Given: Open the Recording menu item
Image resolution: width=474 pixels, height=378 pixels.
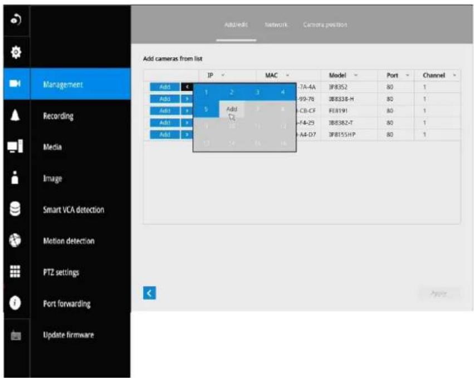Looking at the screenshot, I should [x=58, y=116].
